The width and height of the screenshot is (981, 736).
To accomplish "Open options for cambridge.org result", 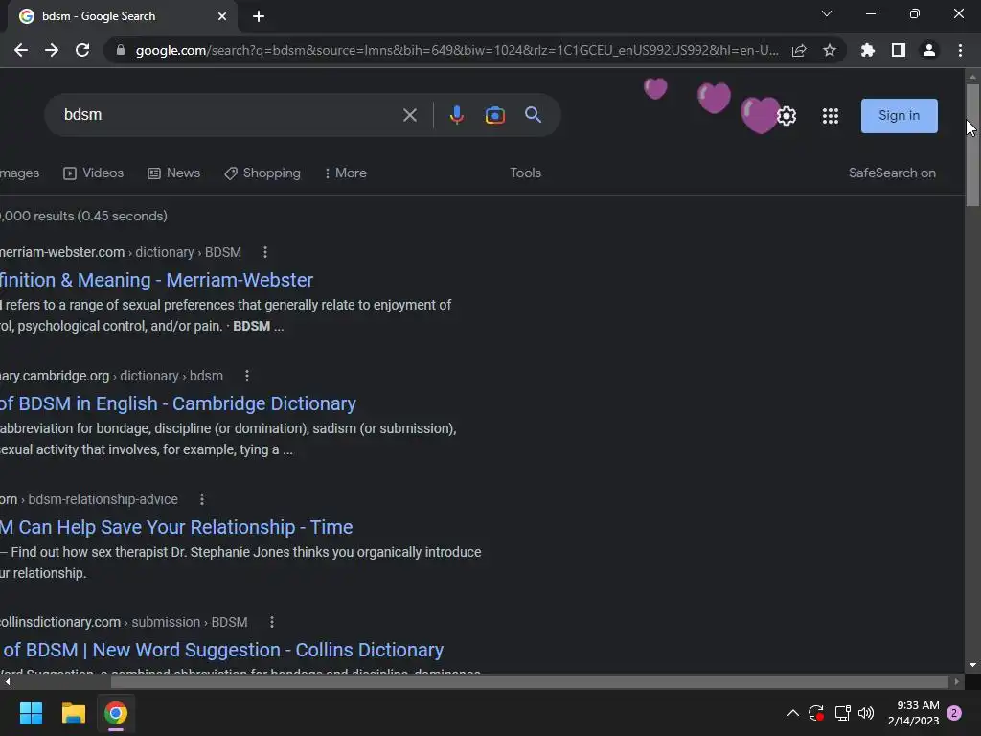I will (247, 376).
